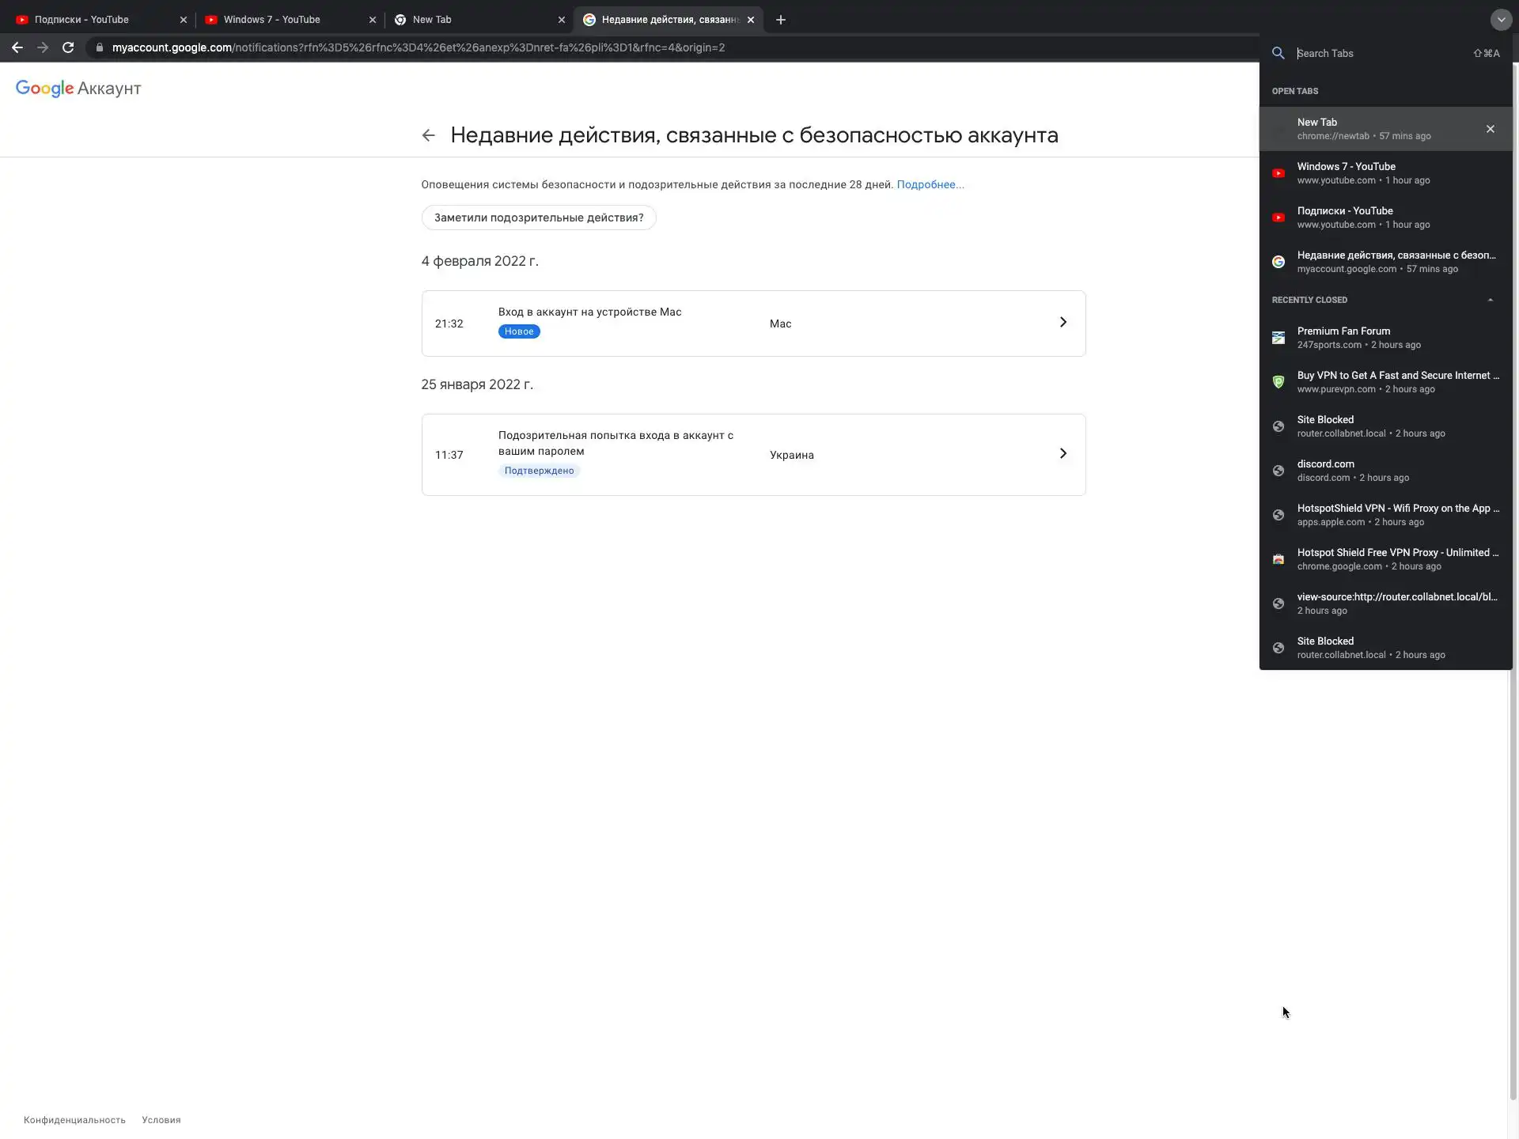Toggle the tab search dropdown button
The width and height of the screenshot is (1519, 1139).
(1501, 20)
